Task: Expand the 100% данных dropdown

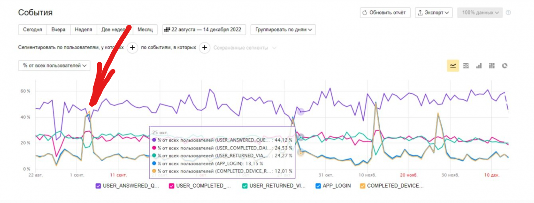Action: [480, 13]
